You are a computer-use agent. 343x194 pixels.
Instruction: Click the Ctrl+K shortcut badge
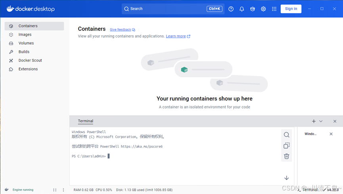[x=215, y=9]
